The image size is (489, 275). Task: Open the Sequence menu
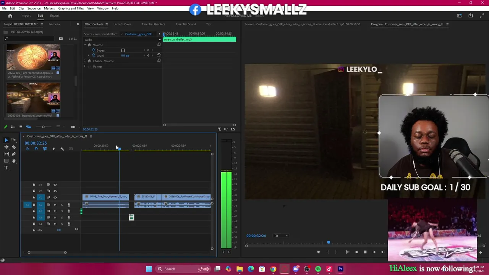tap(34, 8)
